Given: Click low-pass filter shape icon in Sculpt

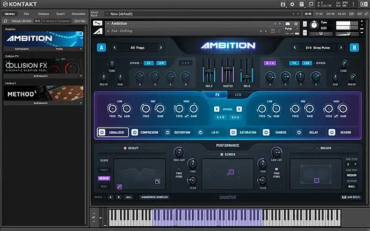Looking at the screenshot, I should (157, 181).
